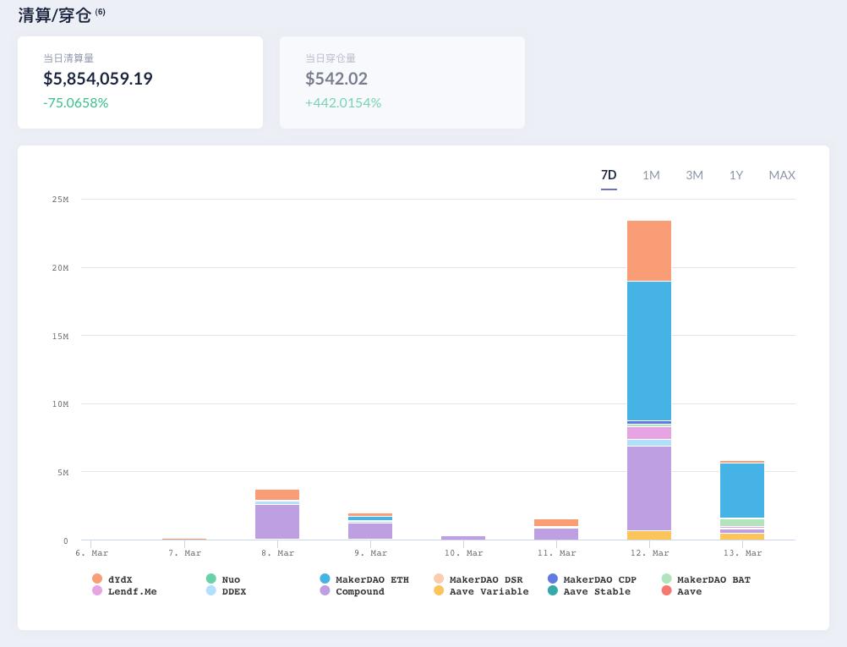Click the Aave legend entry
This screenshot has width=847, height=647.
[x=689, y=591]
